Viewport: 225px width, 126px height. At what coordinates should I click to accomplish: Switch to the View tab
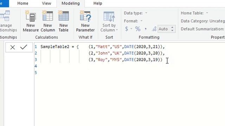46,3
